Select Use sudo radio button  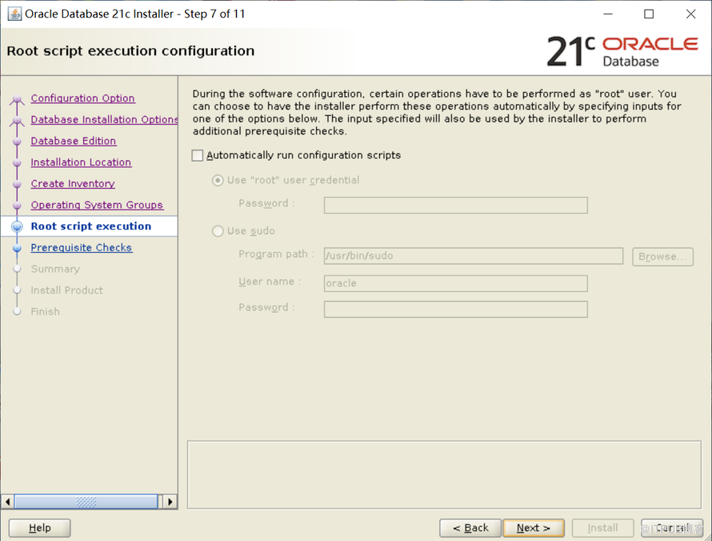(x=218, y=231)
